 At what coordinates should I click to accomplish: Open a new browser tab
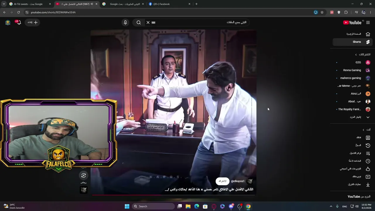pos(196,4)
